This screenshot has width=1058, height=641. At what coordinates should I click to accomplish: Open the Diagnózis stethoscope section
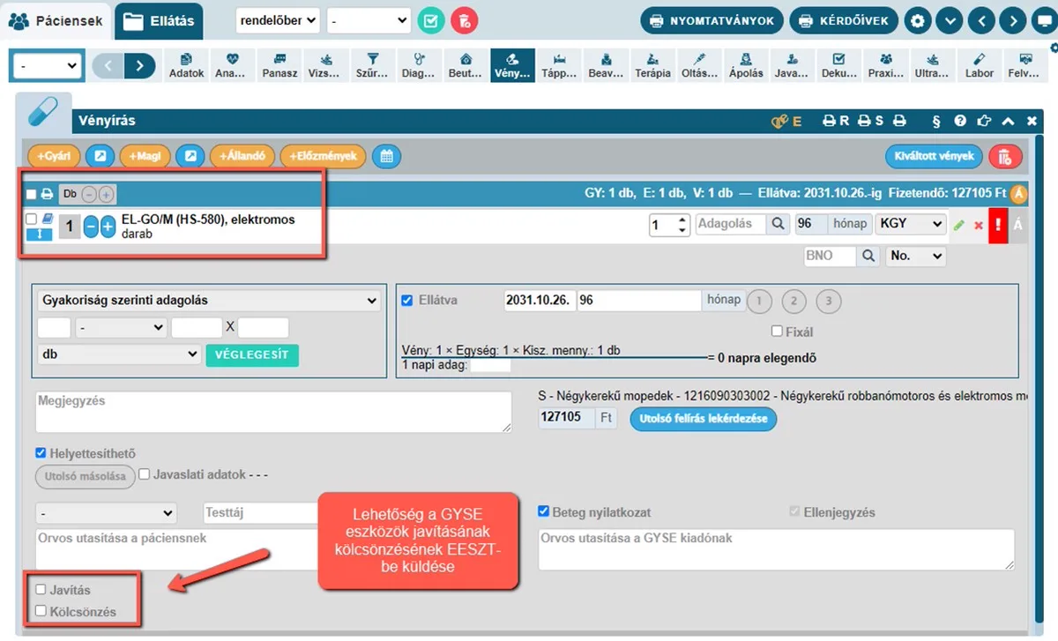pyautogui.click(x=419, y=65)
